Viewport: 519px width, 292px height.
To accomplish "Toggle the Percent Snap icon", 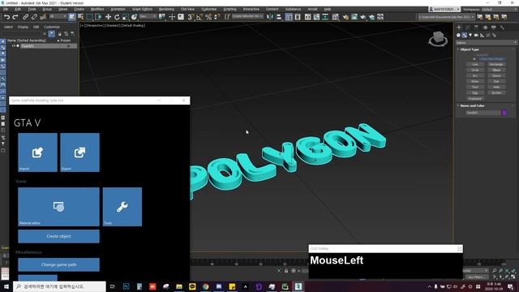I will [208, 16].
